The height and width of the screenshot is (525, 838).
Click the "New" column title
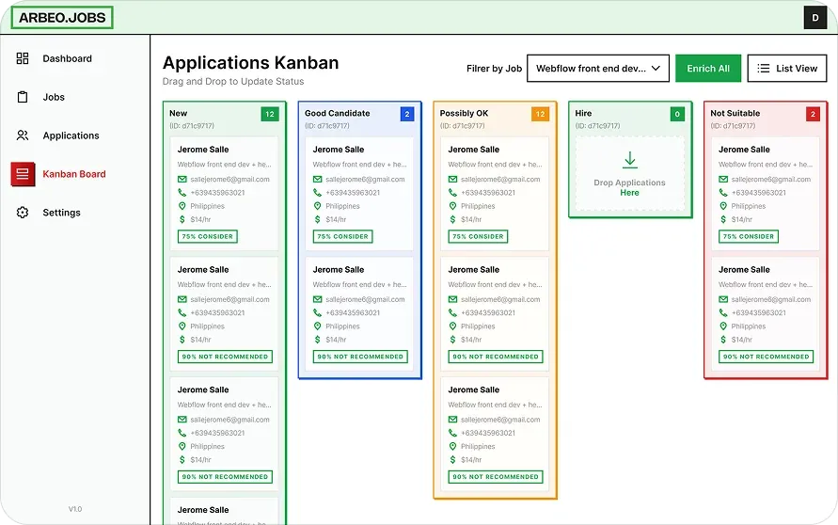pos(178,113)
